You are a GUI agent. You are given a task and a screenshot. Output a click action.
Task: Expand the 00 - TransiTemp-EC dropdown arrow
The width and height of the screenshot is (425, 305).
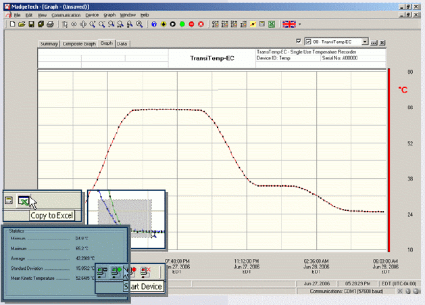[x=365, y=42]
